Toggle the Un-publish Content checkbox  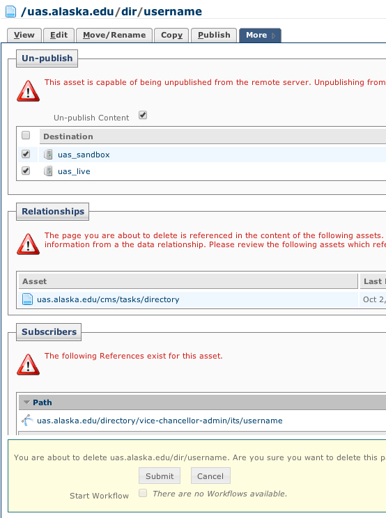point(143,115)
